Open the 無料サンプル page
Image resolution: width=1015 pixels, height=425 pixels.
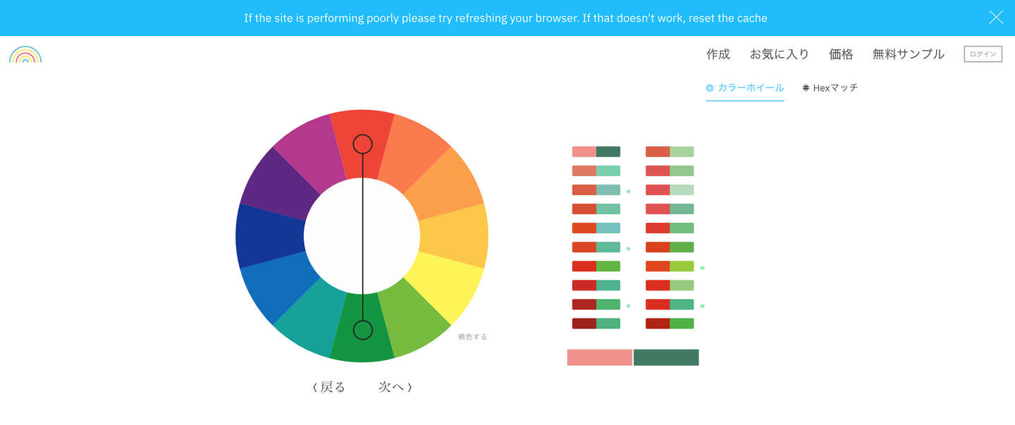pos(908,54)
